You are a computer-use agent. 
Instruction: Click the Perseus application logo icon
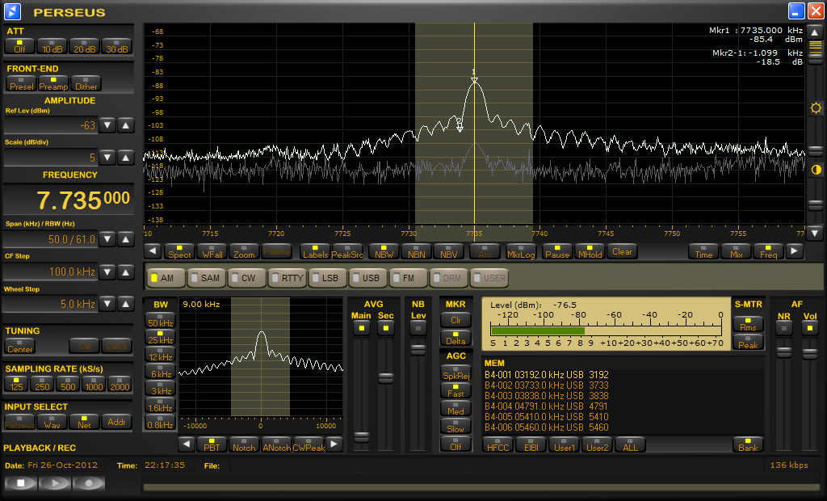click(x=12, y=11)
